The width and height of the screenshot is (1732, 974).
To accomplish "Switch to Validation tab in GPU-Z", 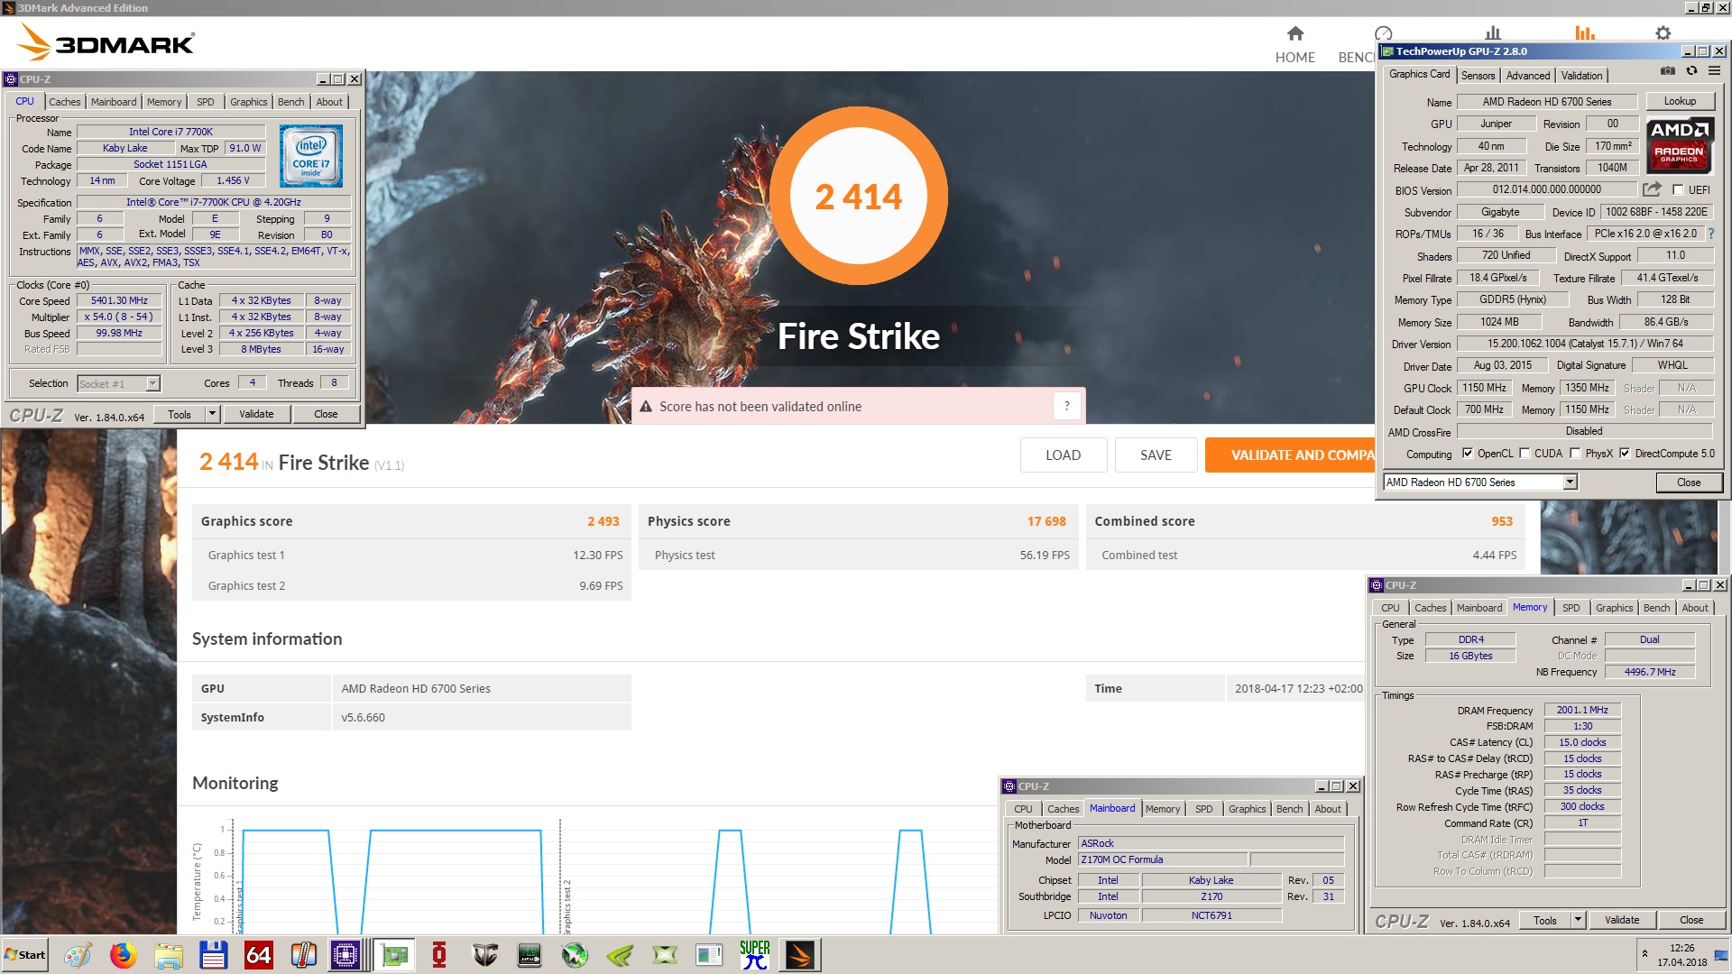I will pos(1581,76).
